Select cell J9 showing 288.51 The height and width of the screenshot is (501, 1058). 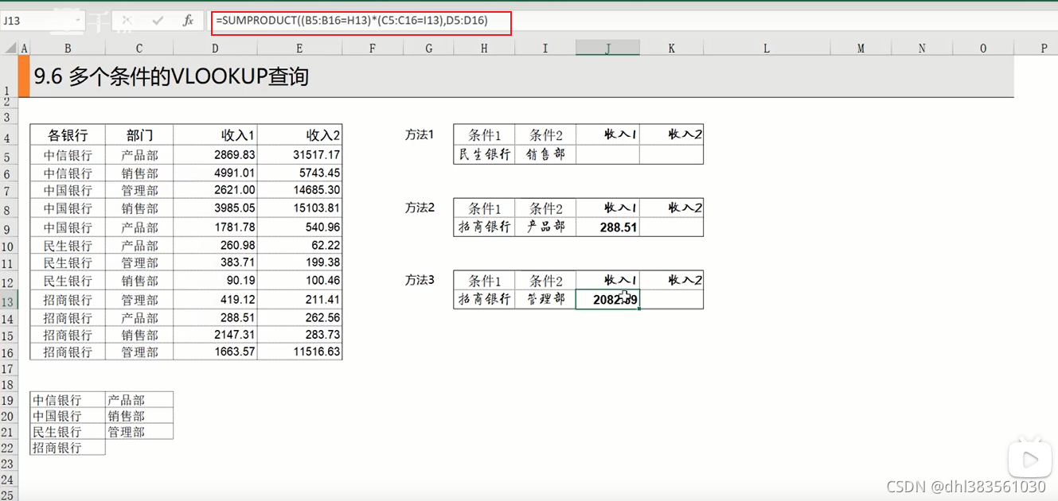point(607,227)
